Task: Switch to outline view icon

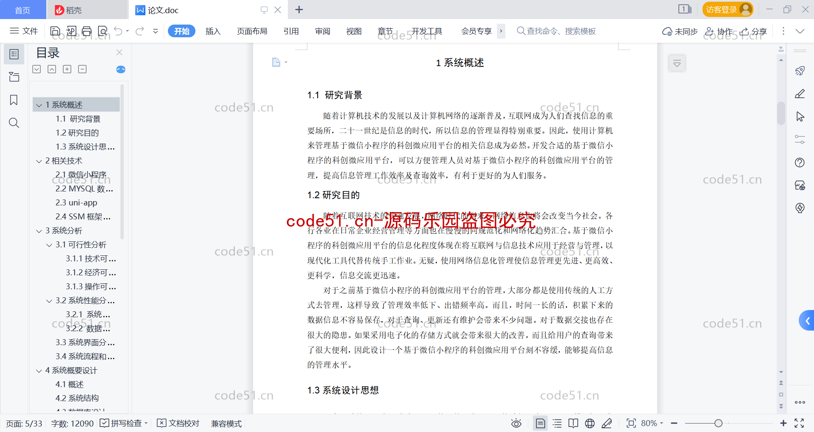Action: 557,423
